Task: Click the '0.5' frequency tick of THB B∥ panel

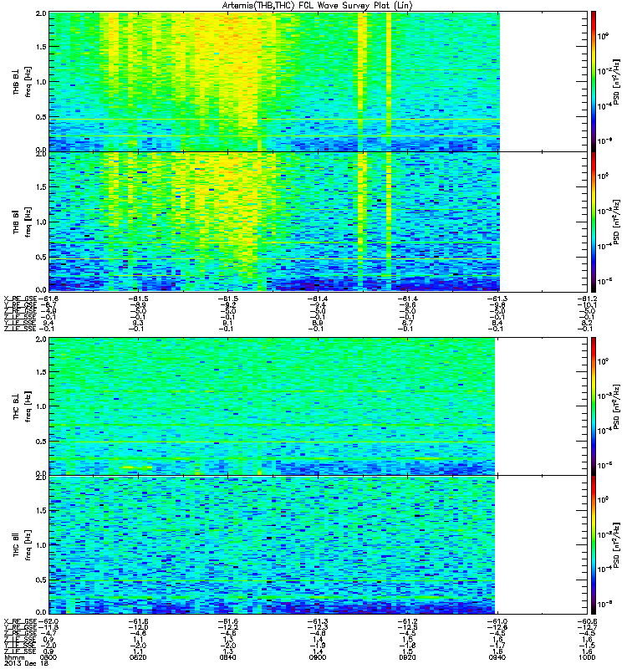Action: (41, 257)
